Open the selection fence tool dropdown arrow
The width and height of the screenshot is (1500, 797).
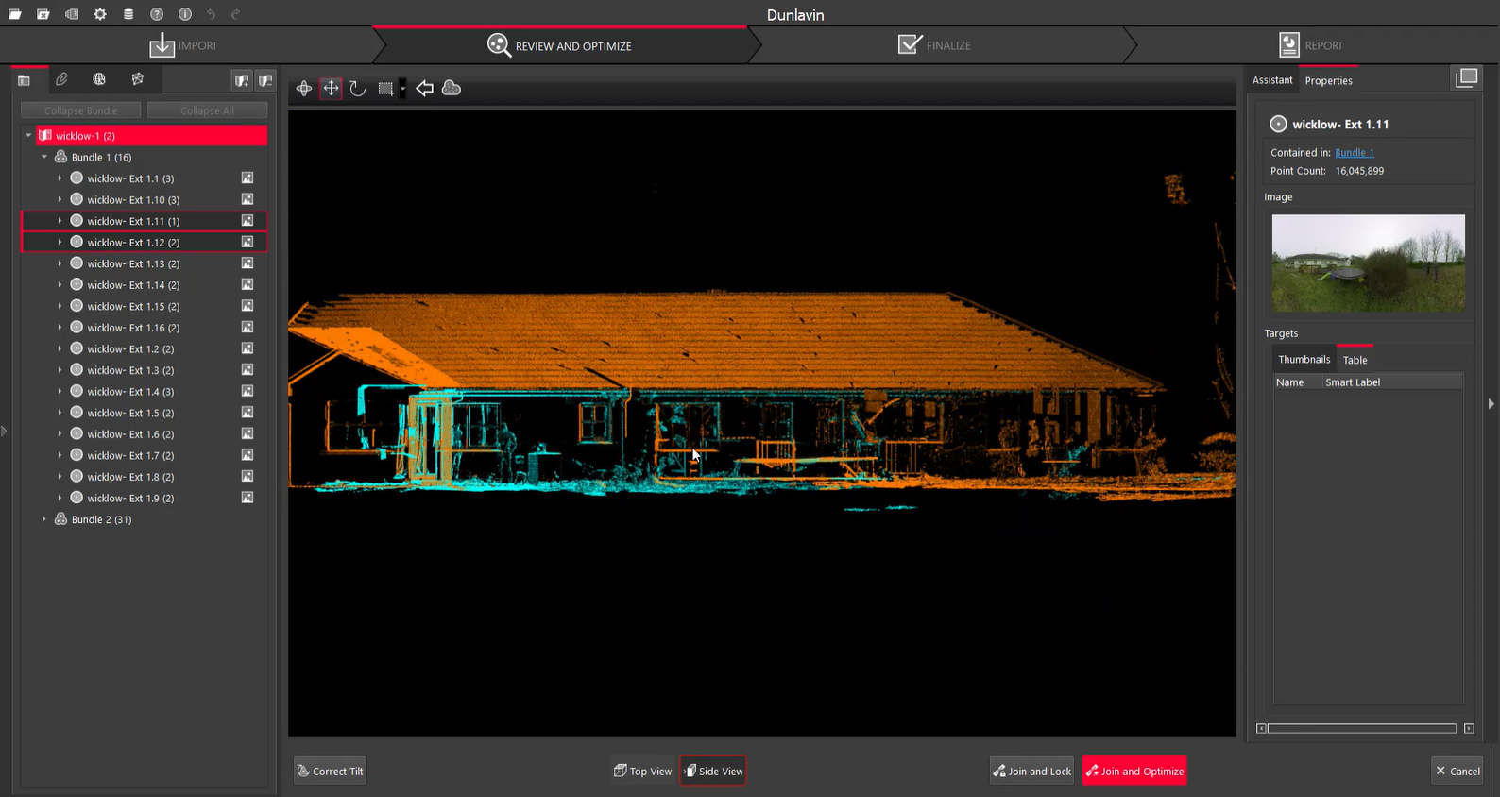(402, 89)
